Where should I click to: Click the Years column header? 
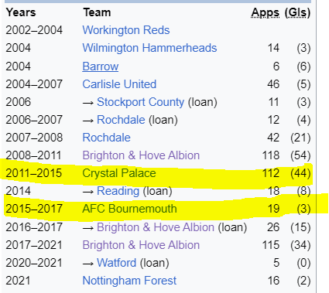point(21,12)
